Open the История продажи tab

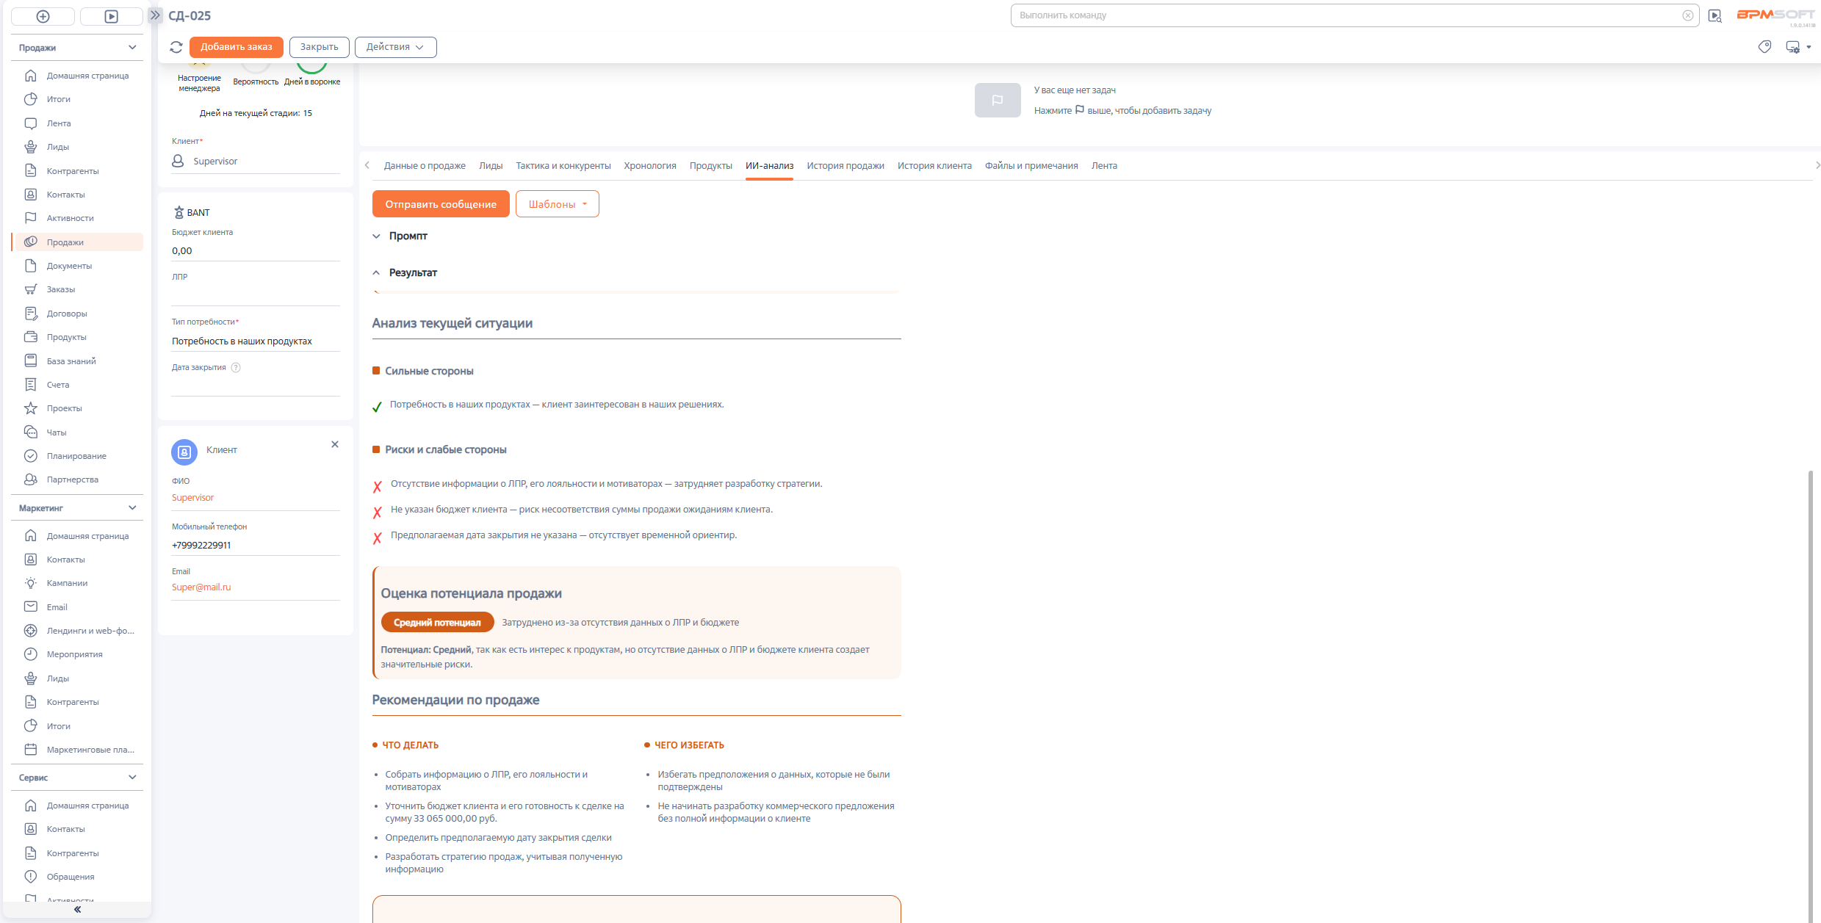845,165
